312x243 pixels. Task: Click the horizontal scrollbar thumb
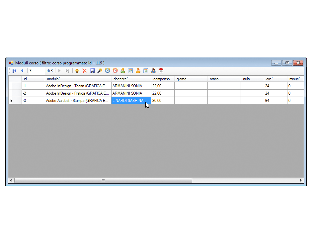pyautogui.click(x=103, y=180)
